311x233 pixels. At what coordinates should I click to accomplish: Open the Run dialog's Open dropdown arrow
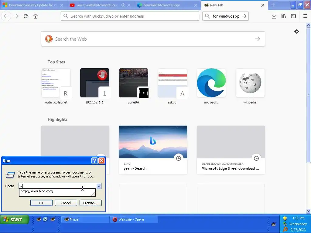point(99,186)
